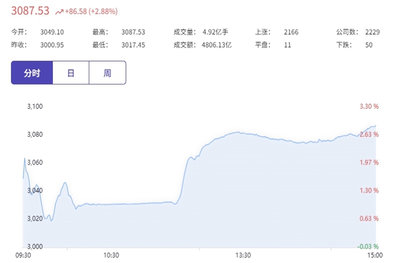Viewport: 395px width, 263px height.
Task: Click the +86.58 (+2.88%) change text
Action: click(x=91, y=11)
